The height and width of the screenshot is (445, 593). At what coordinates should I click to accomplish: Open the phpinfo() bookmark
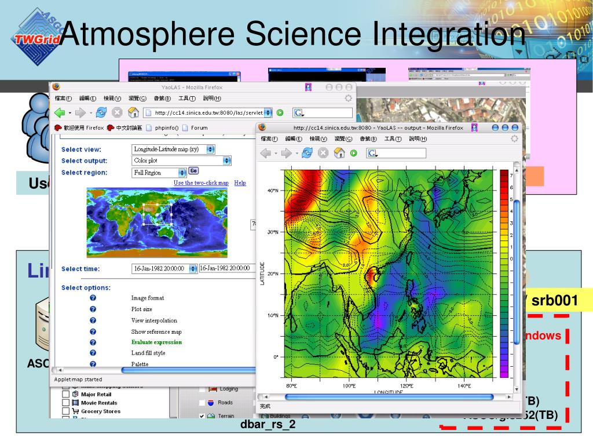163,128
